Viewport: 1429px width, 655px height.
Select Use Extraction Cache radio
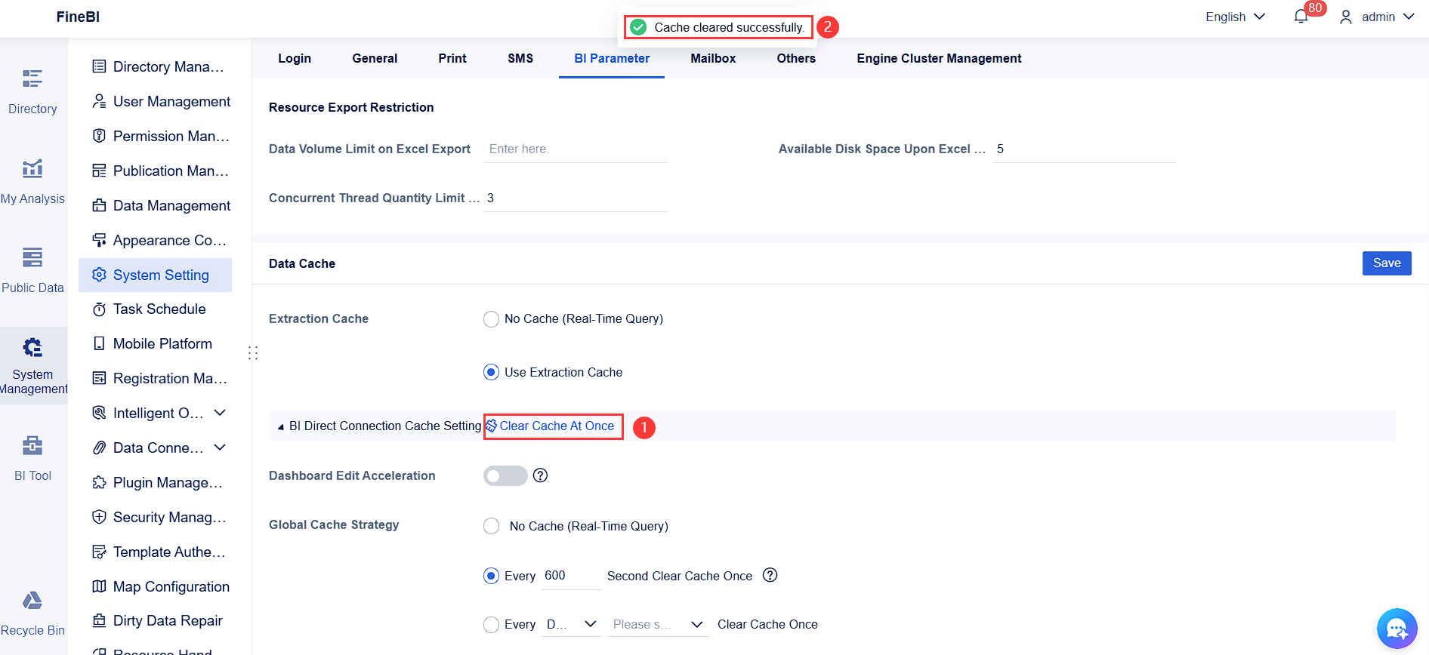pyautogui.click(x=491, y=372)
